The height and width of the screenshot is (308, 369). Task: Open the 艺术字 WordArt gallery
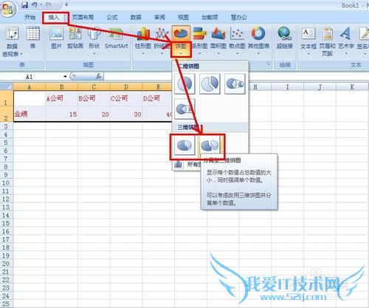pyautogui.click(x=346, y=41)
